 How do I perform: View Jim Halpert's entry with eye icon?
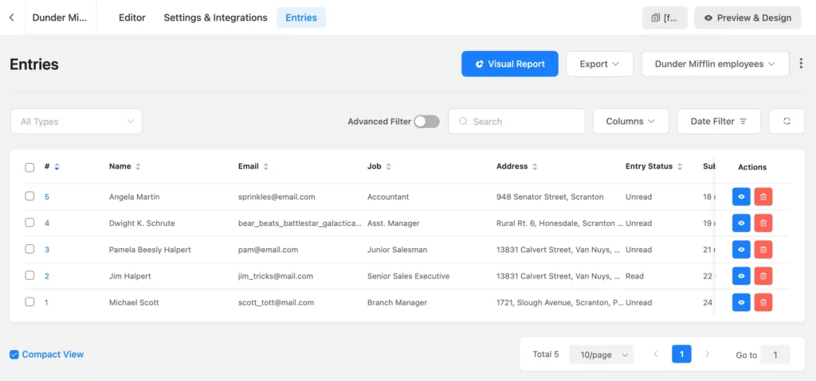pyautogui.click(x=741, y=276)
